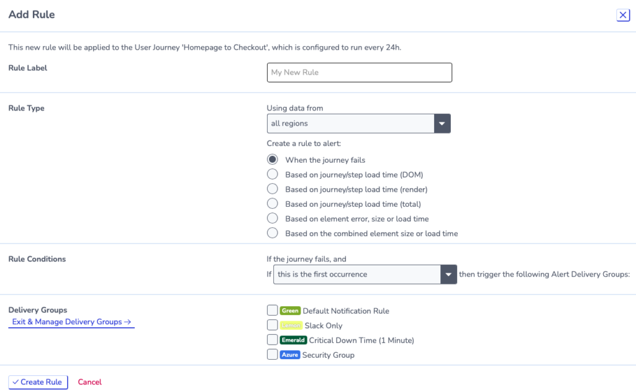Choose load time (render) radio option
The image size is (636, 392).
point(273,189)
